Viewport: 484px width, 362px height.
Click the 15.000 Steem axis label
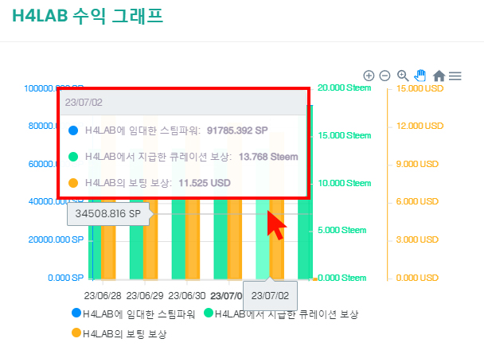point(344,135)
